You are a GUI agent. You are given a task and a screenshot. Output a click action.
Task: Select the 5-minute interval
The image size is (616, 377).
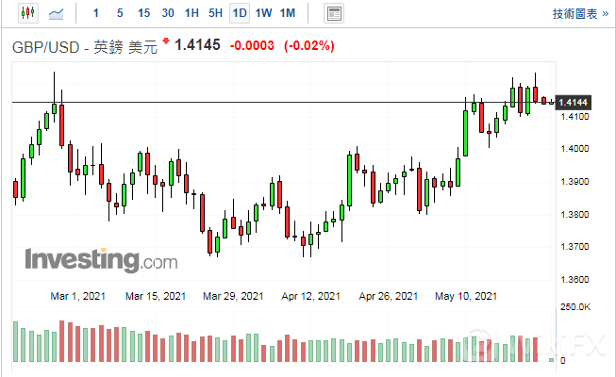pyautogui.click(x=119, y=13)
